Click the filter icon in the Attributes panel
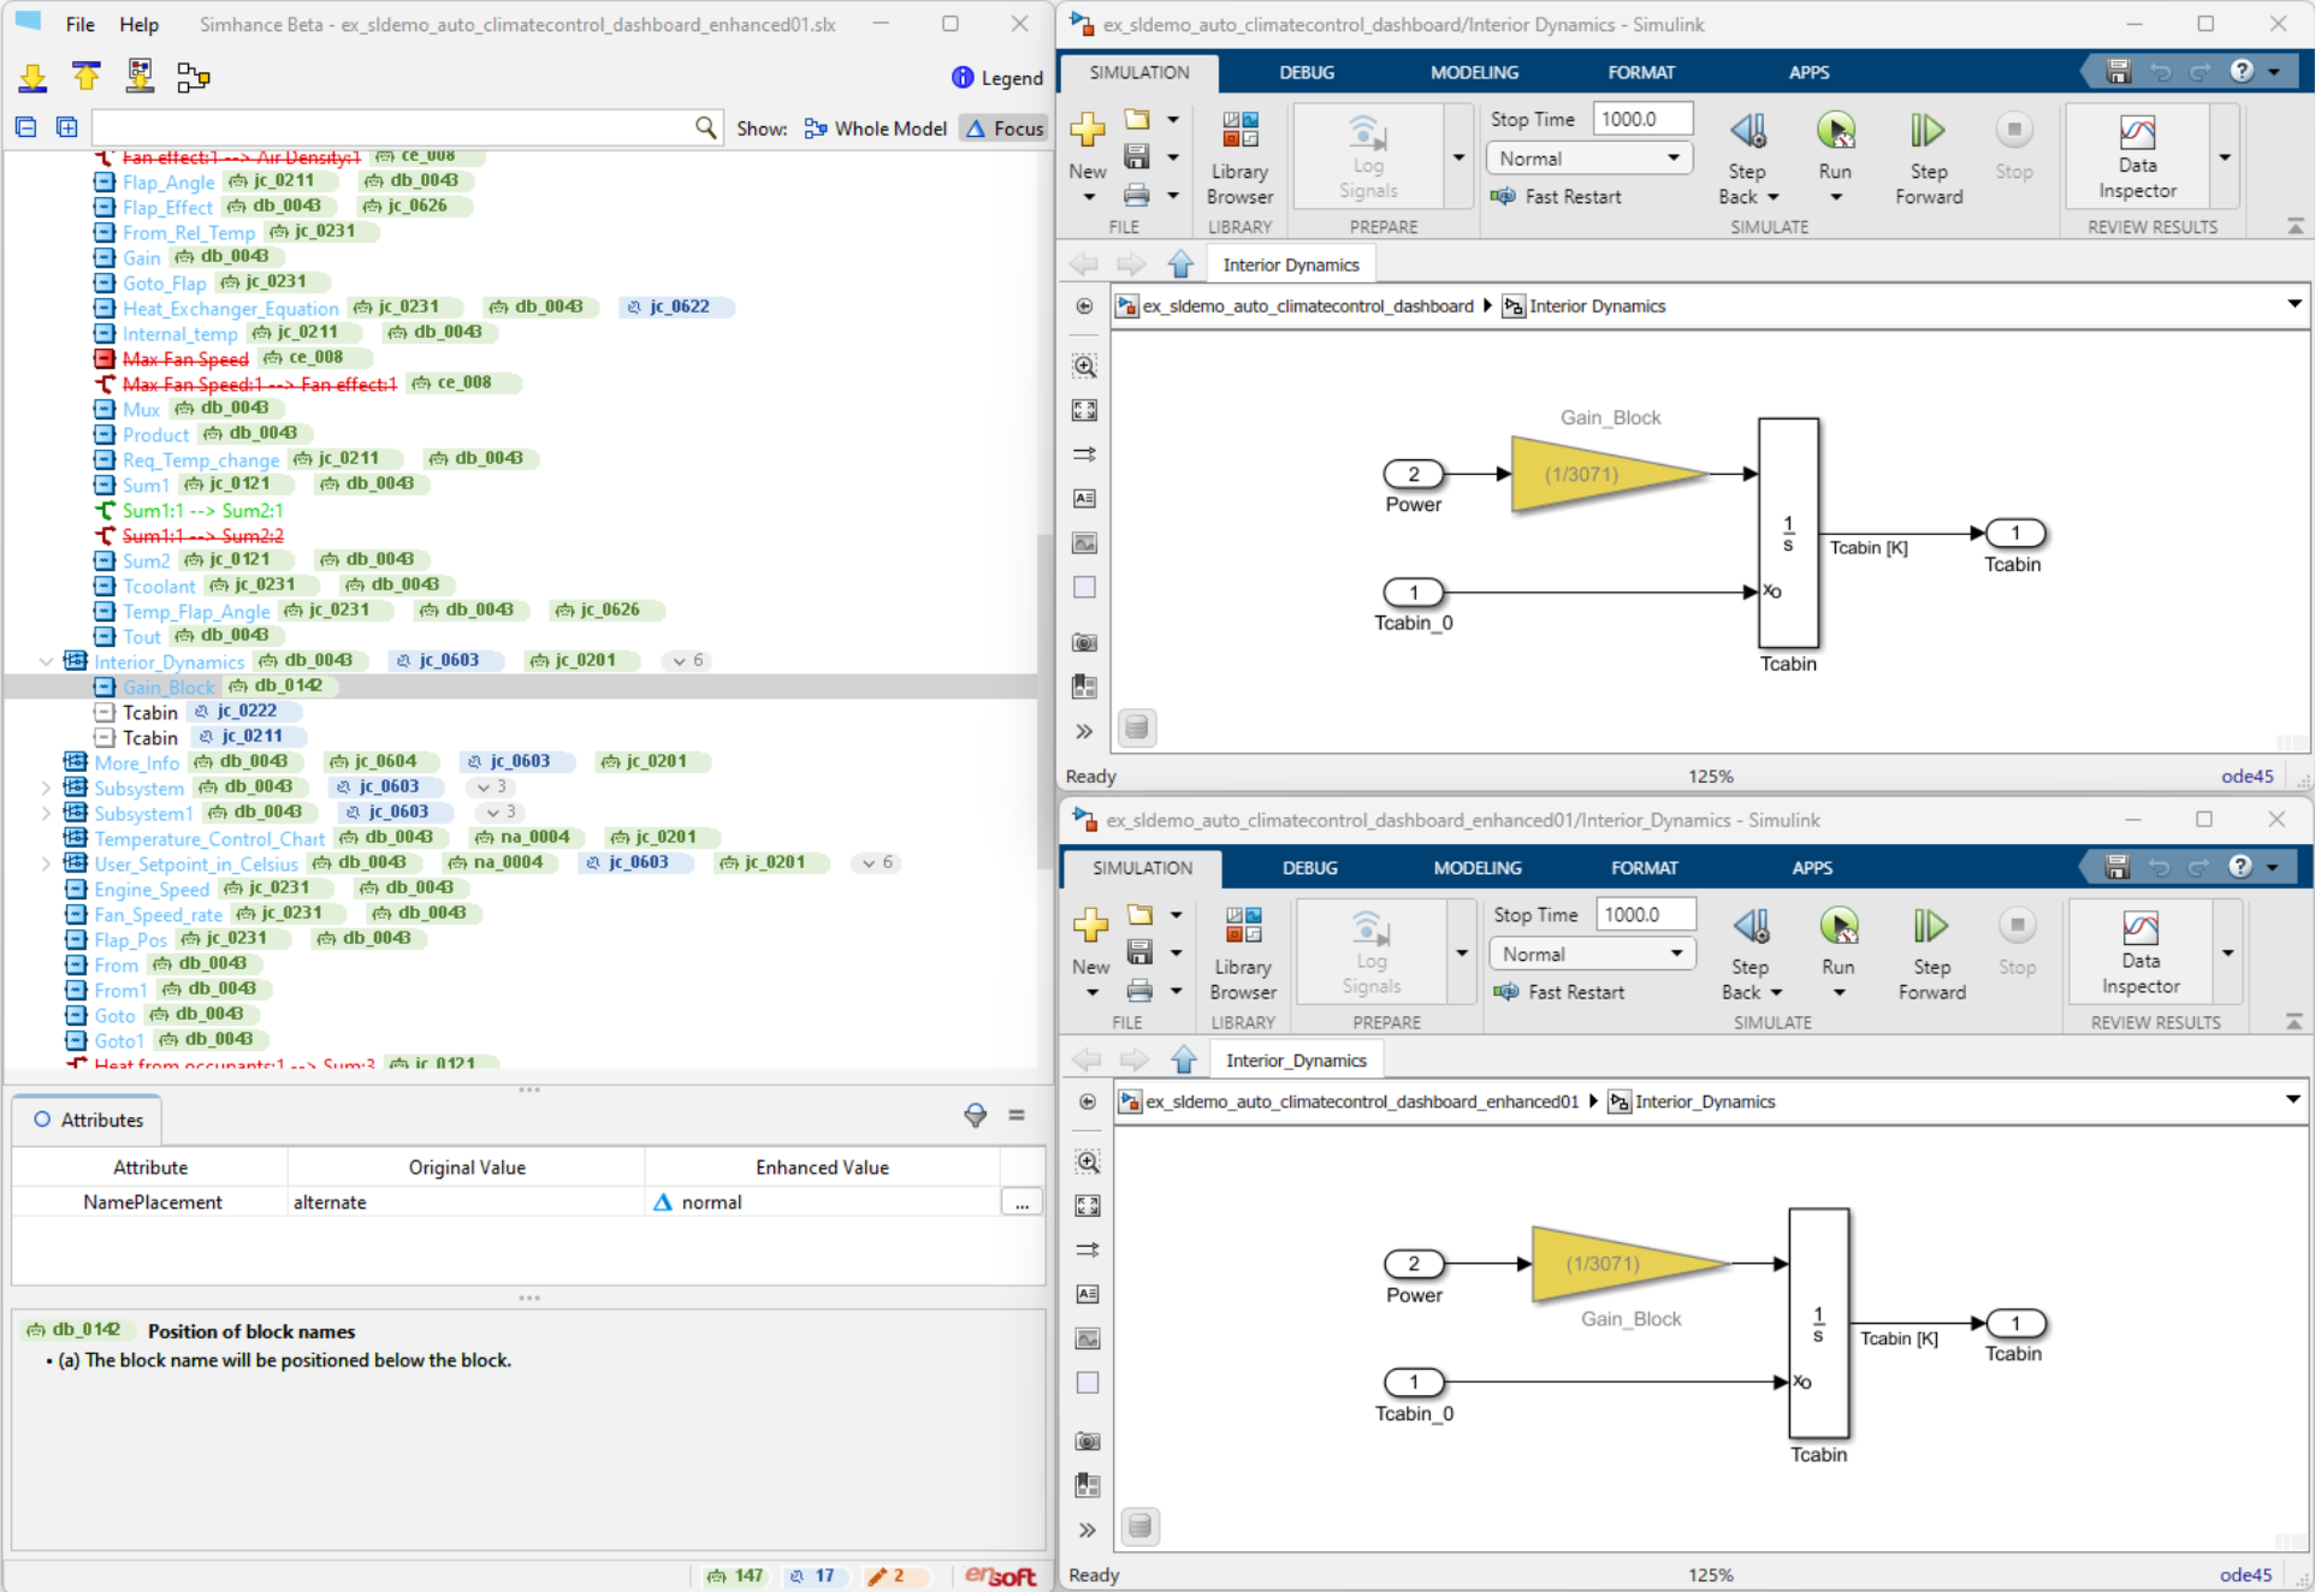Screen dimensions: 2315x1592 [x=975, y=1115]
